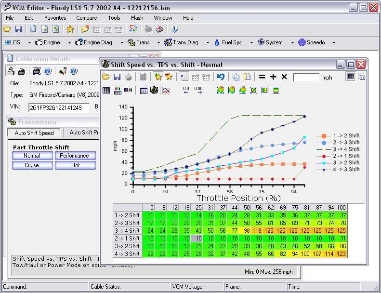Click the mph value input box
The width and height of the screenshot is (381, 293).
point(306,77)
